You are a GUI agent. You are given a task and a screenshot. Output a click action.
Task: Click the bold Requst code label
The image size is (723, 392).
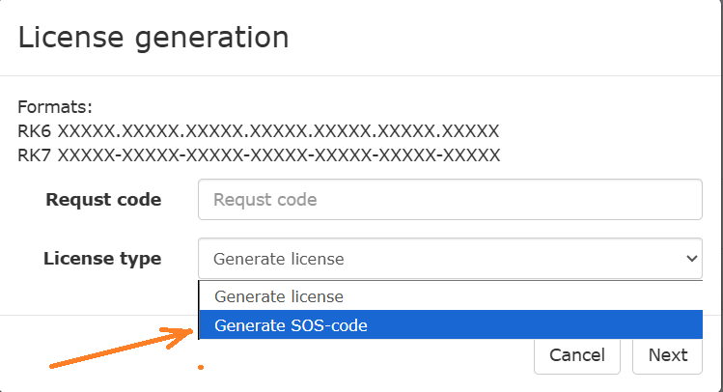pyautogui.click(x=103, y=200)
